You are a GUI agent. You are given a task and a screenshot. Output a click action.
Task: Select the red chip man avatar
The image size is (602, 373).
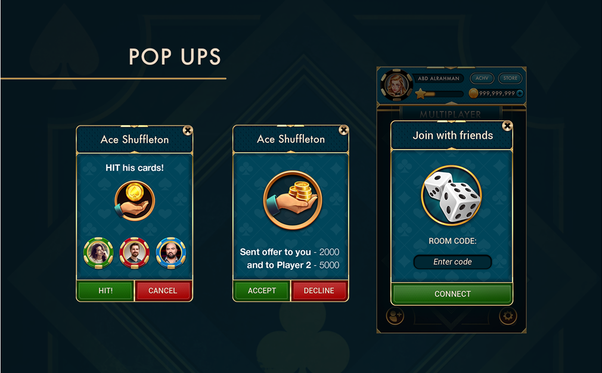[x=134, y=253]
